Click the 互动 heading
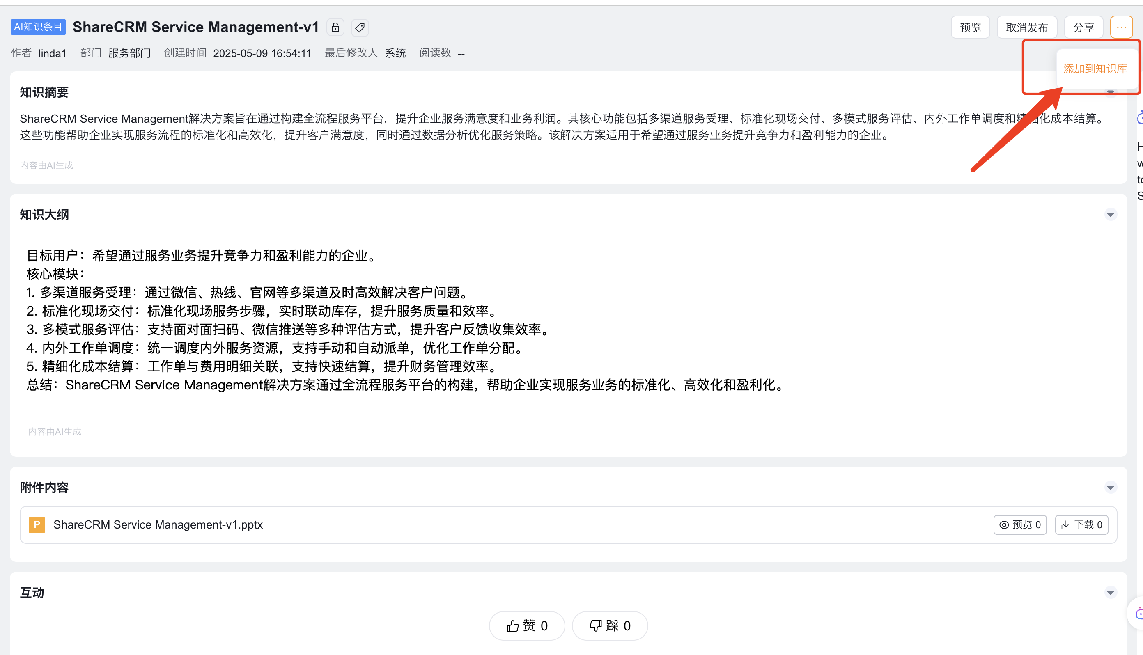The image size is (1143, 655). (x=32, y=593)
